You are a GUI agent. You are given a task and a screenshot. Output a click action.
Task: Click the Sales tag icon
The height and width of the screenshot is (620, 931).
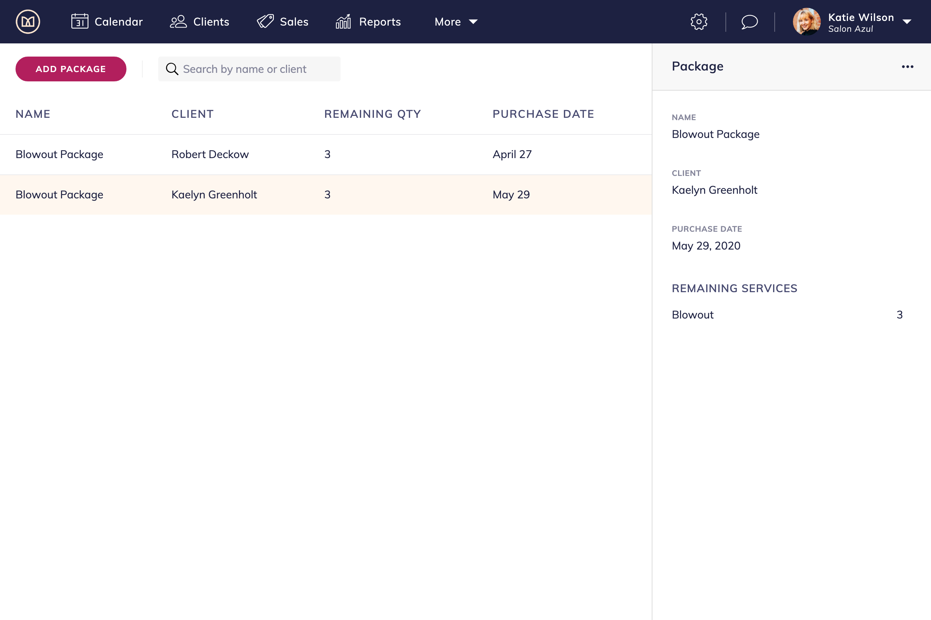coord(265,22)
